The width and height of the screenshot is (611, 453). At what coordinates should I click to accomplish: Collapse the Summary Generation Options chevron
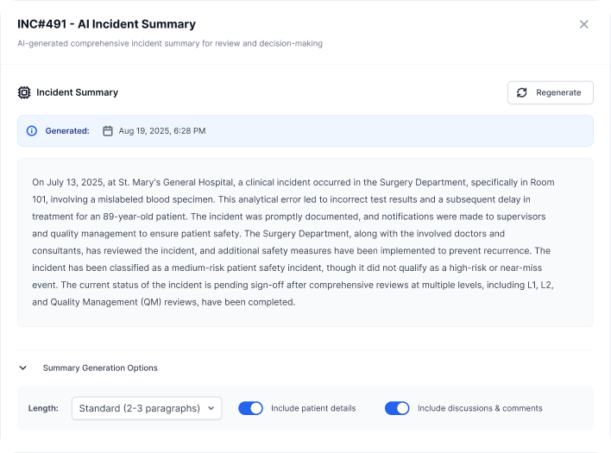tap(23, 368)
